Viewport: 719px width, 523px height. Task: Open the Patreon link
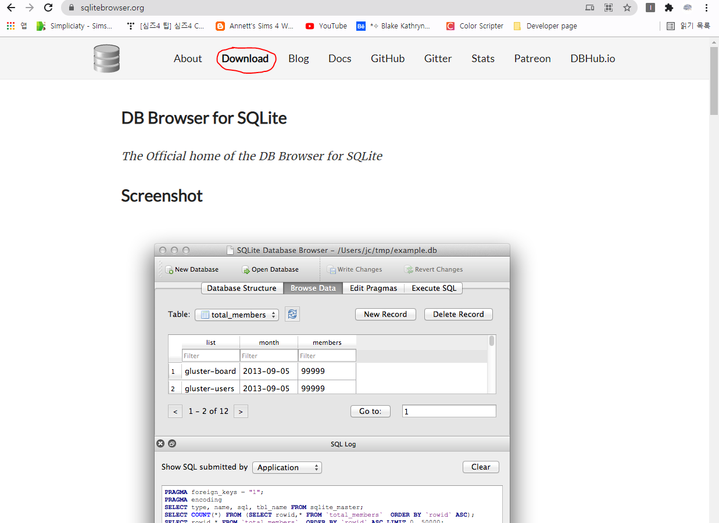tap(532, 59)
